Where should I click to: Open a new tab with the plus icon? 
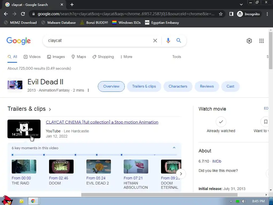(x=72, y=5)
